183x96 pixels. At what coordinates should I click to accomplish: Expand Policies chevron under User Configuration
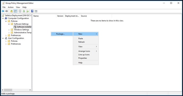pos(6,41)
